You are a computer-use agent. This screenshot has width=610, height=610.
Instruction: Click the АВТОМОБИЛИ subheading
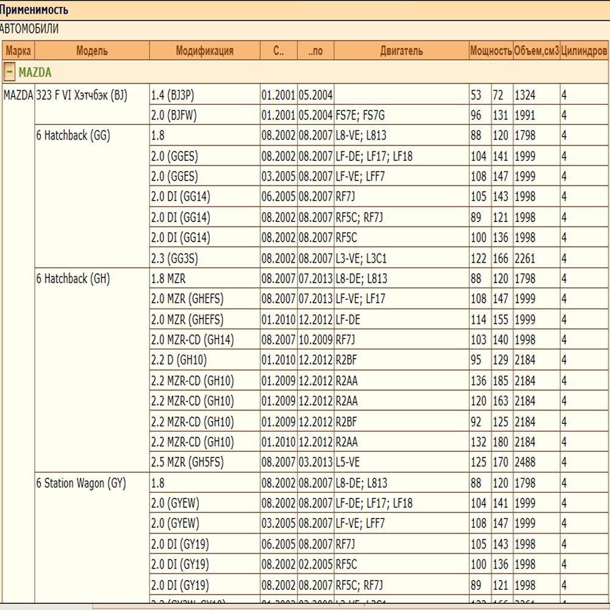coord(29,29)
